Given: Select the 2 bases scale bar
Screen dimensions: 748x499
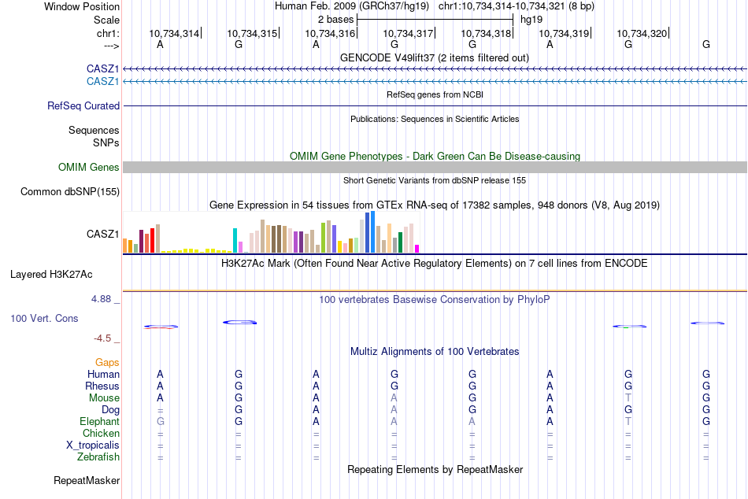Looking at the screenshot, I should [435, 20].
